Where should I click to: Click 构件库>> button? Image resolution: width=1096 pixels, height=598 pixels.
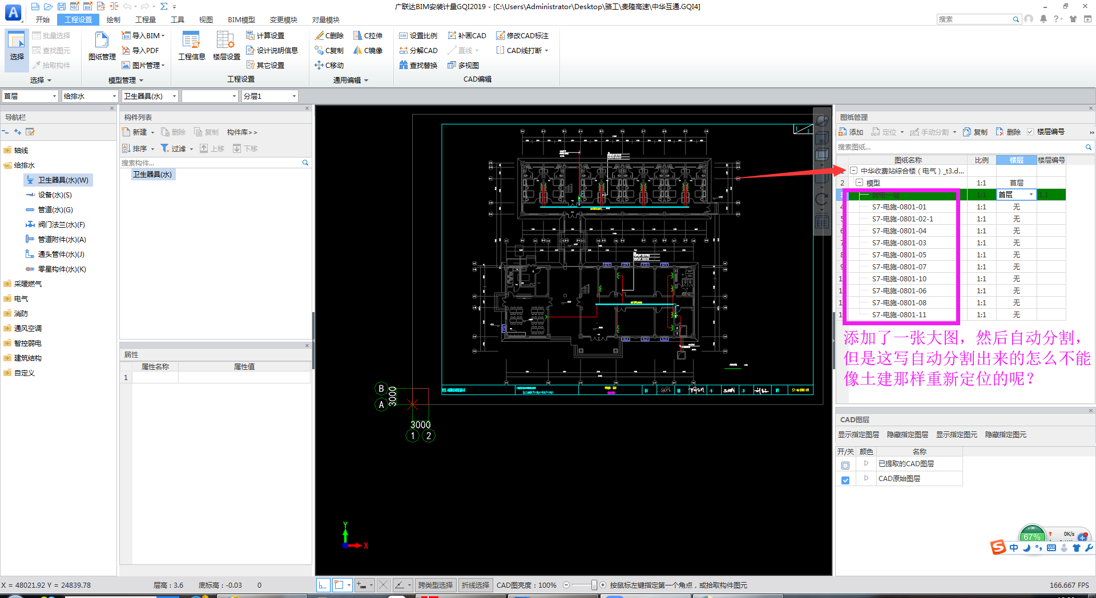click(x=242, y=132)
